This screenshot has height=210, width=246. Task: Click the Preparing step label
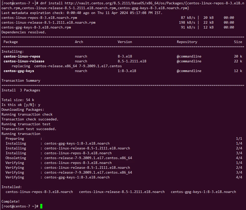click(x=15, y=138)
